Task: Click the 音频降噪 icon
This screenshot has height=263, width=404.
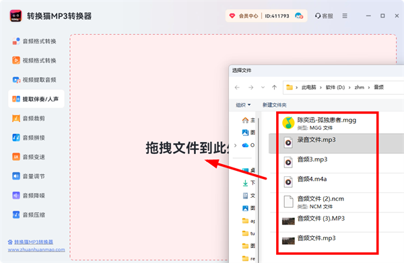Action: [16, 195]
